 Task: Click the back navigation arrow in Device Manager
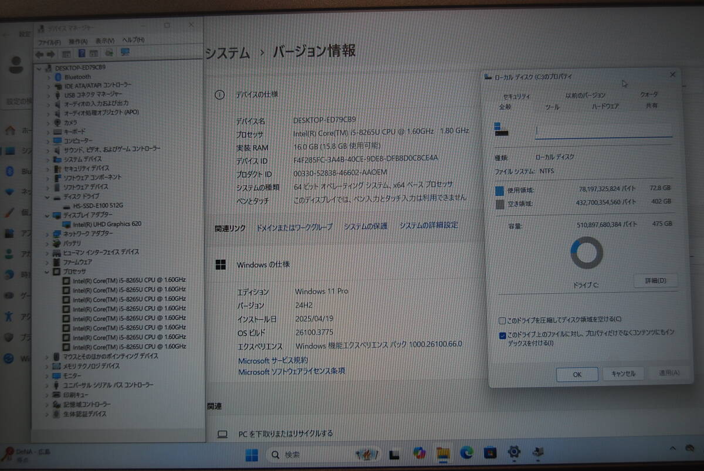pyautogui.click(x=40, y=53)
